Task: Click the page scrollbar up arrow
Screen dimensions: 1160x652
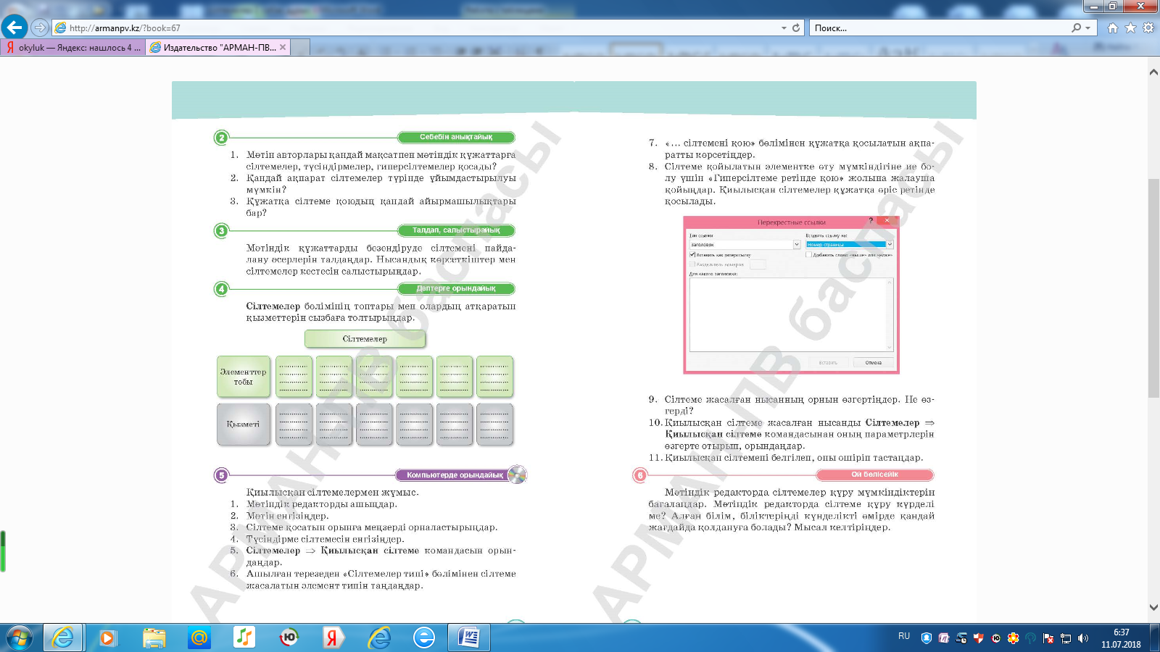Action: 1153,72
